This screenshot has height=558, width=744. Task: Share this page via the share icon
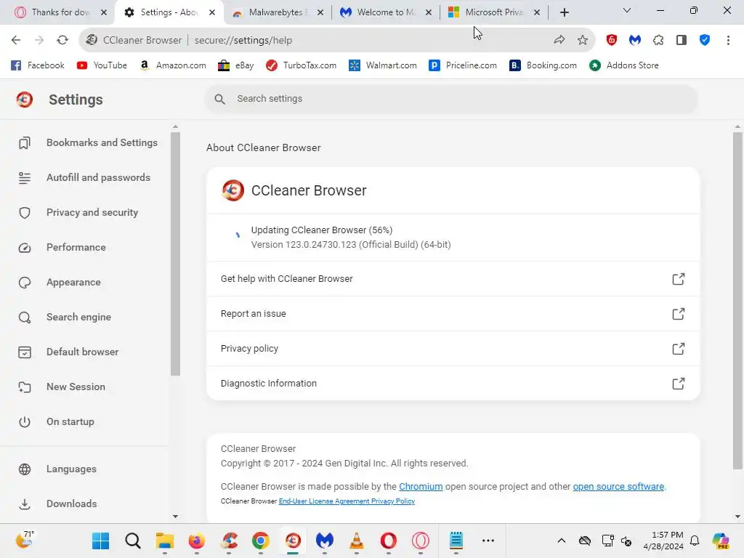click(559, 41)
